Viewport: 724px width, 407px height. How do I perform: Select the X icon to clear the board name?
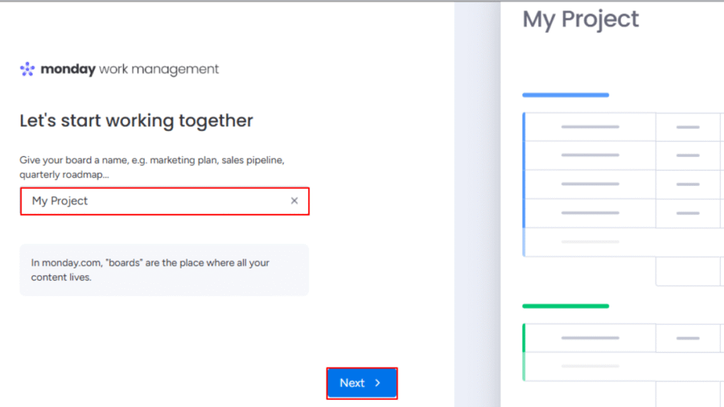tap(294, 201)
